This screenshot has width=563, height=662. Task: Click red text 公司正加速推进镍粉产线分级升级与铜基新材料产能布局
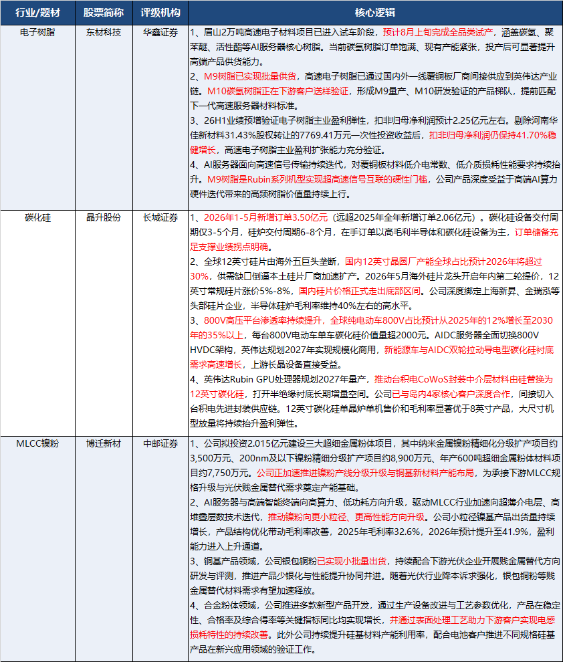[366, 473]
